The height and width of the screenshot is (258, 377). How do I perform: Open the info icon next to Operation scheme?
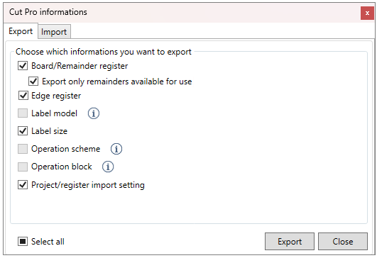tap(116, 149)
